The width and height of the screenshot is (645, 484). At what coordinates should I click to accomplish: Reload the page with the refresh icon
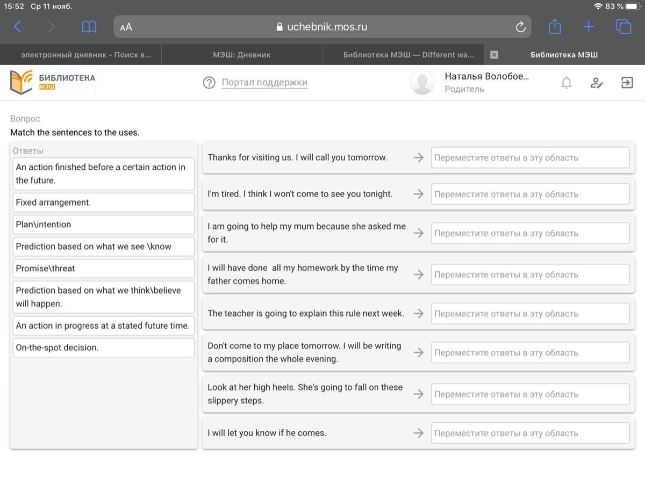point(520,27)
